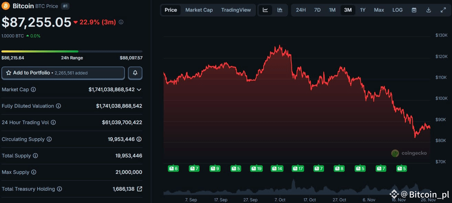
Task: Click the Market Cap info icon
Action: (x=33, y=89)
